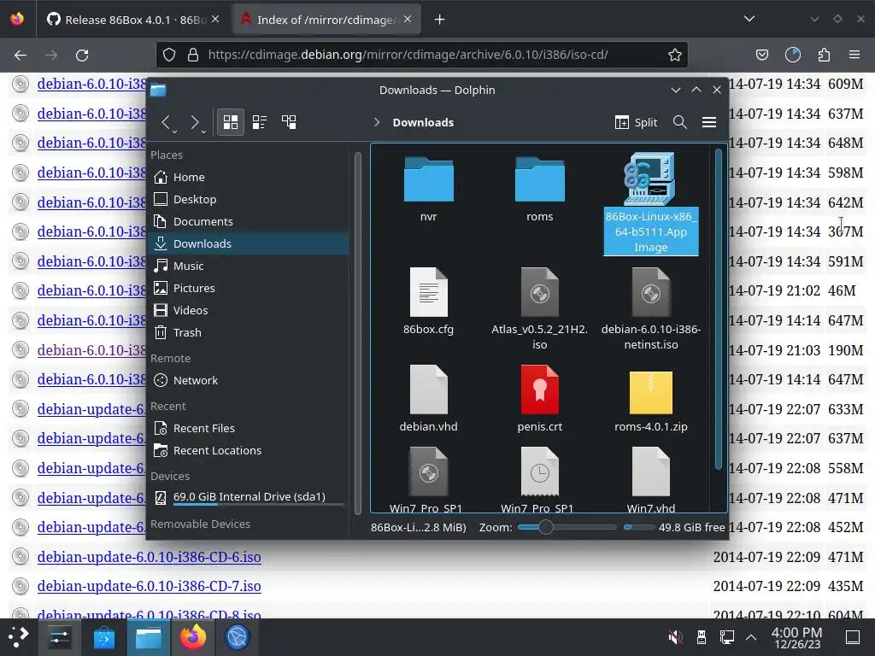Screen dimensions: 875x656
Task: Select the 86Box AppImage file icon
Action: pos(650,179)
